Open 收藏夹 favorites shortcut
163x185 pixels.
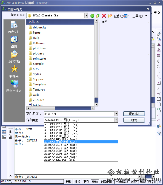[14, 71]
